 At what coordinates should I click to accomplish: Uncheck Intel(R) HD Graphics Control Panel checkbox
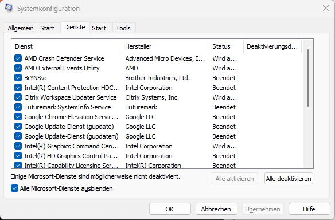pyautogui.click(x=18, y=156)
